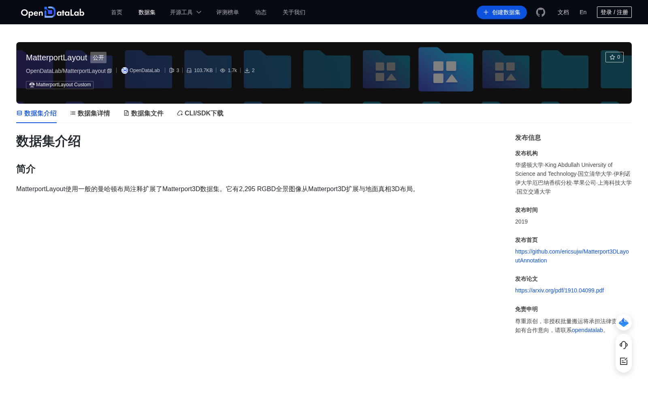Open 动态 in the navigation
Image resolution: width=648 pixels, height=405 pixels.
tap(261, 12)
